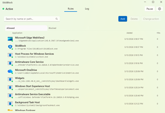This screenshot has width=165, height=113.
Task: Click the Background Task Host icon
Action: (10, 104)
